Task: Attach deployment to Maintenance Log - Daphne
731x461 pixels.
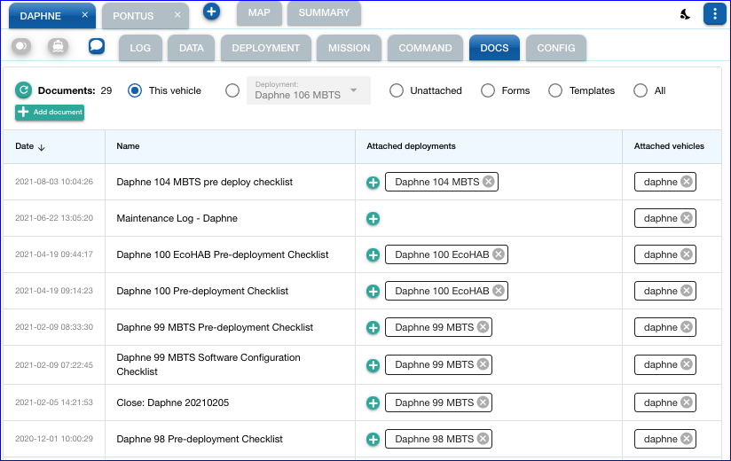Action: tap(373, 218)
